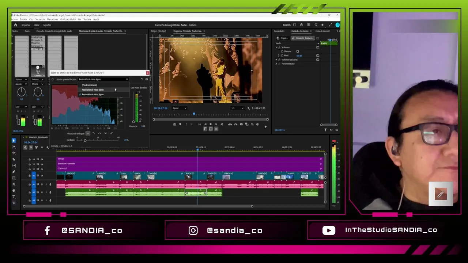Adjust the Cantidad slider handle
This screenshot has height=263, width=468.
85,140
